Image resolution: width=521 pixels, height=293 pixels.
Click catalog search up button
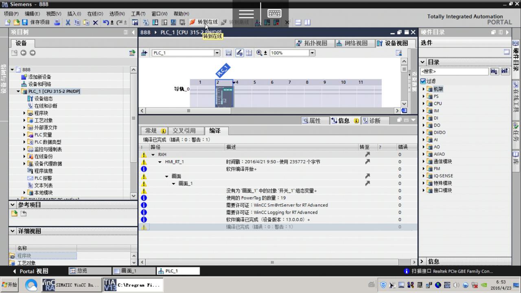[505, 72]
